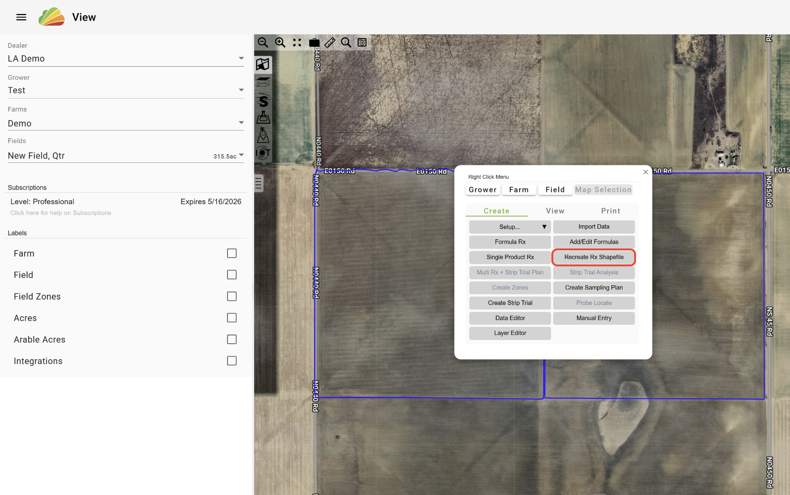Enable the Farm label checkbox
The width and height of the screenshot is (790, 495).
click(232, 253)
